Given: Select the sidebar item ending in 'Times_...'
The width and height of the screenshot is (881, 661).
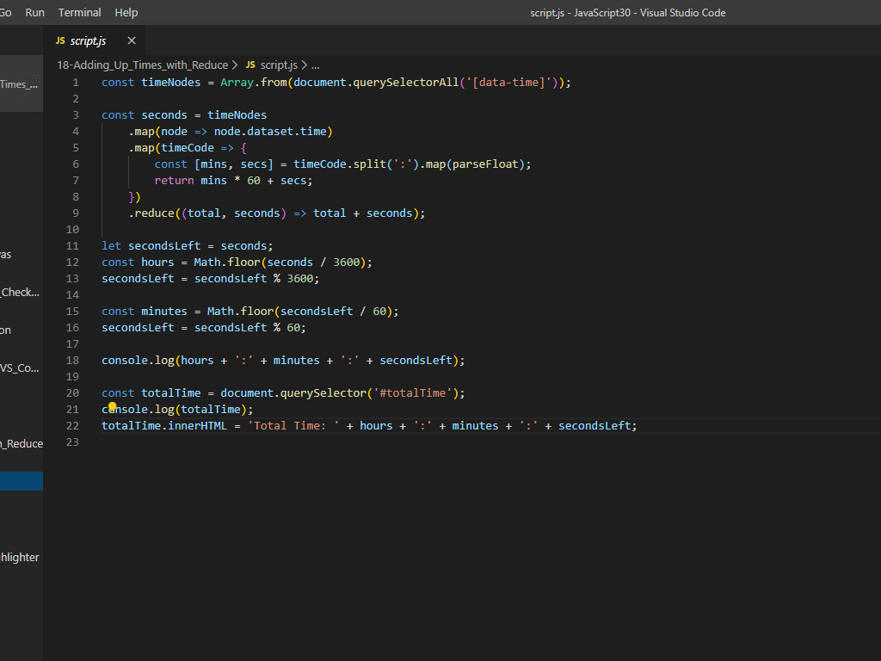Looking at the screenshot, I should 22,84.
